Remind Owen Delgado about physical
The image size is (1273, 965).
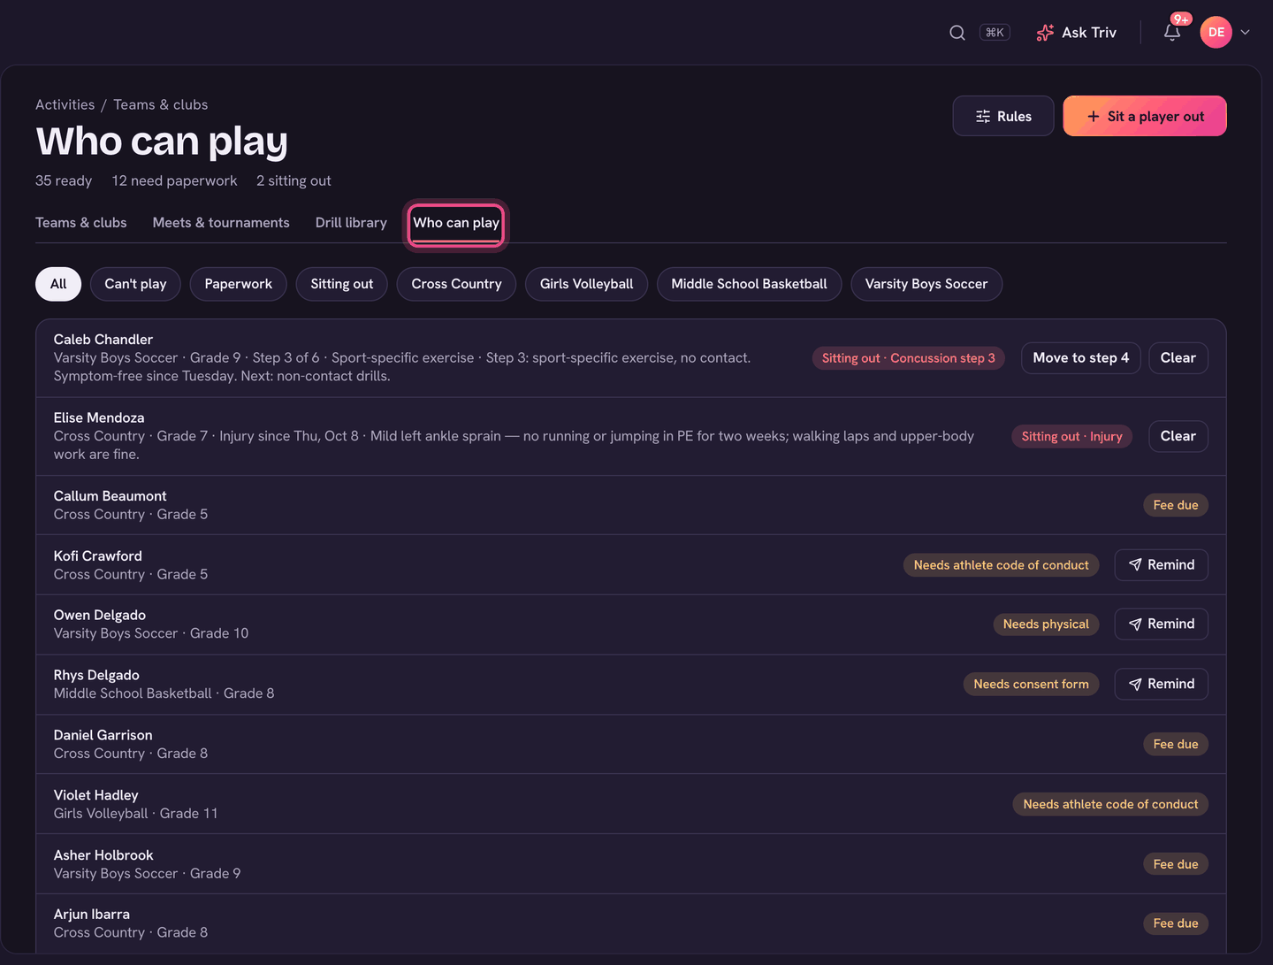point(1162,624)
